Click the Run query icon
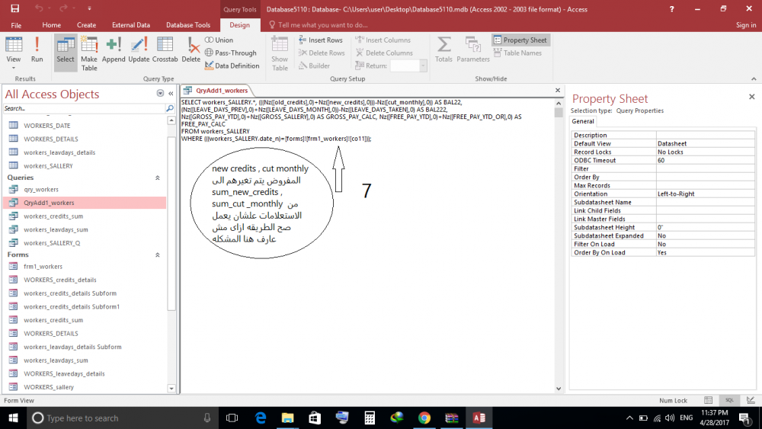Image resolution: width=762 pixels, height=429 pixels. click(x=37, y=50)
